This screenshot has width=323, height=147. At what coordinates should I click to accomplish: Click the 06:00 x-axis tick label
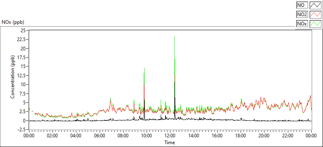[100, 135]
